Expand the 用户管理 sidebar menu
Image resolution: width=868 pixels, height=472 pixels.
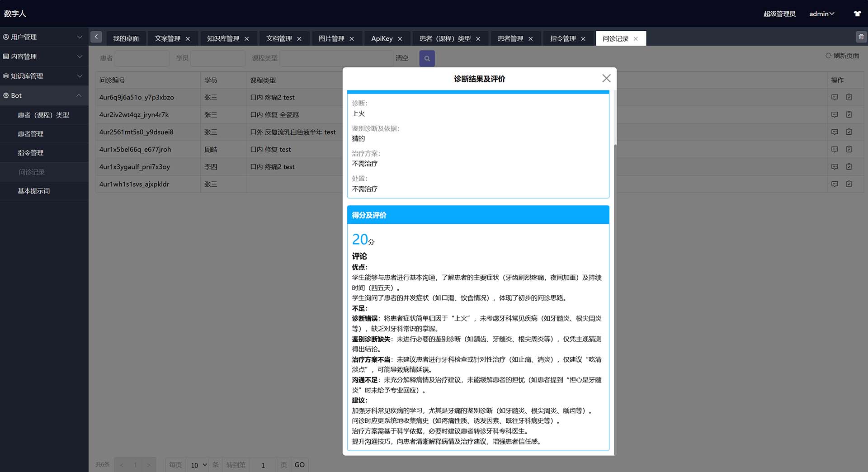pyautogui.click(x=43, y=37)
